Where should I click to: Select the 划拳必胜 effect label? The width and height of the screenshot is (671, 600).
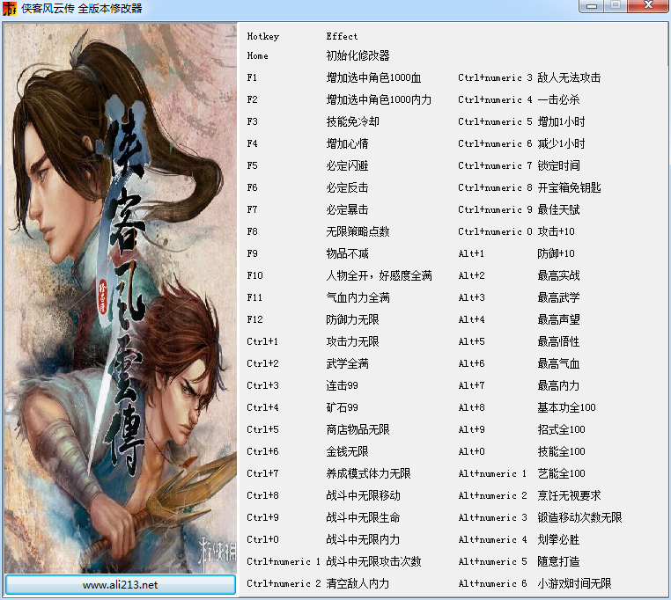pyautogui.click(x=558, y=539)
